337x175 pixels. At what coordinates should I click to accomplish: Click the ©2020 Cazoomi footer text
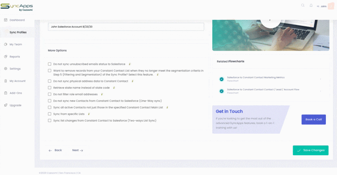click(x=60, y=173)
